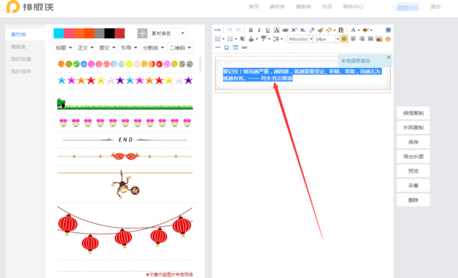Image resolution: width=458 pixels, height=278 pixels.
Task: Click the gray plus add-color button
Action: coord(142,34)
